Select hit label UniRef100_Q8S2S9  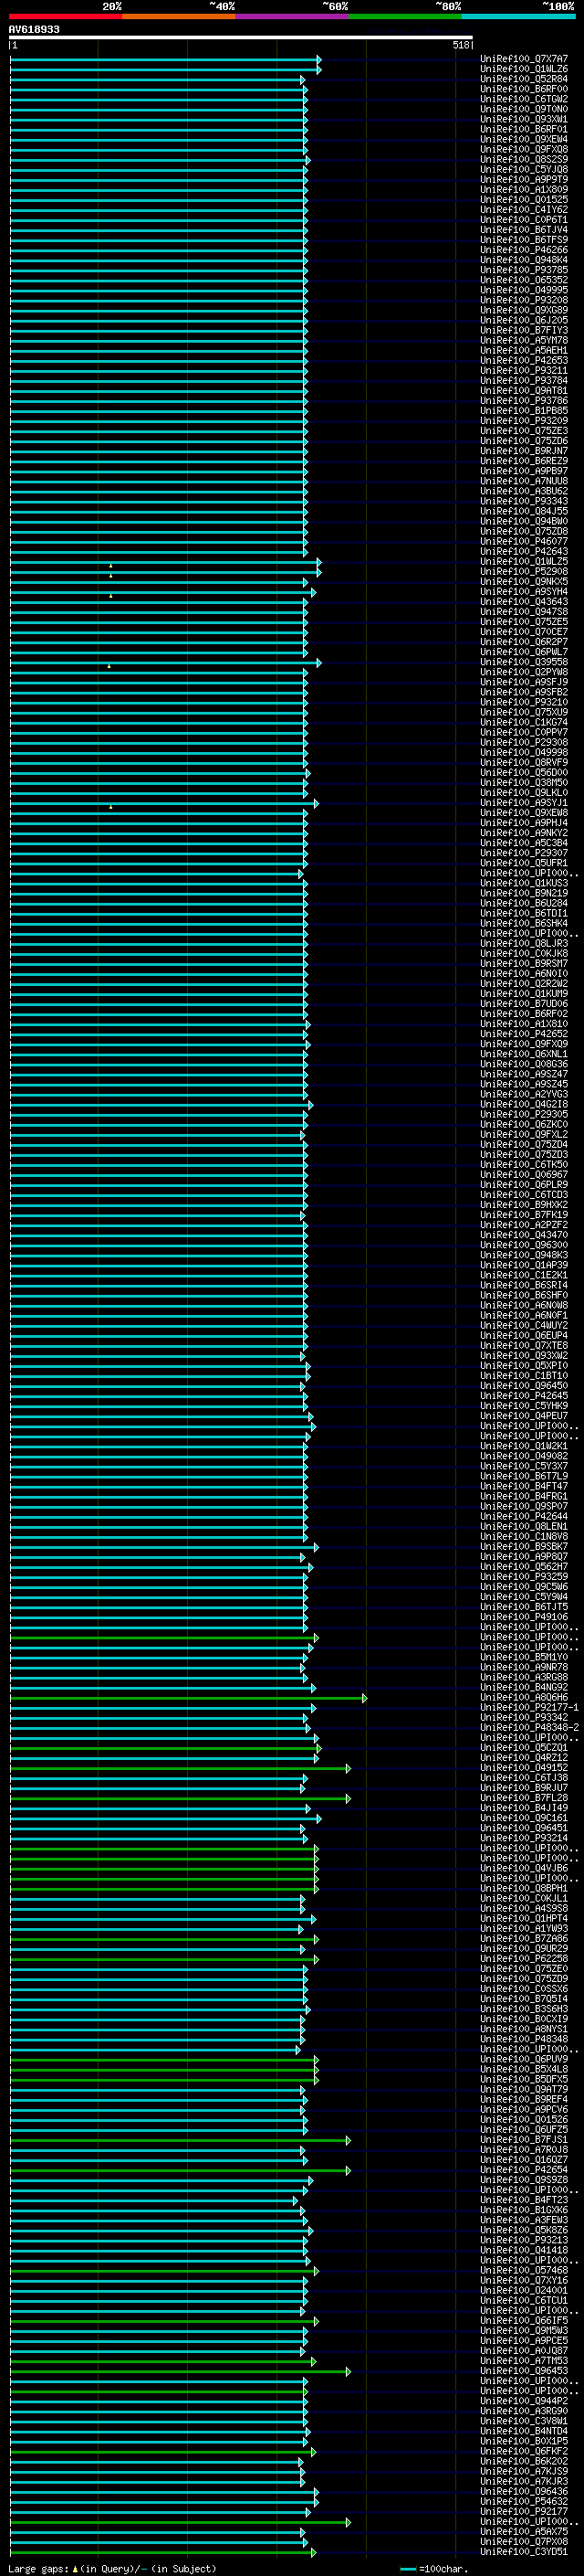[524, 159]
